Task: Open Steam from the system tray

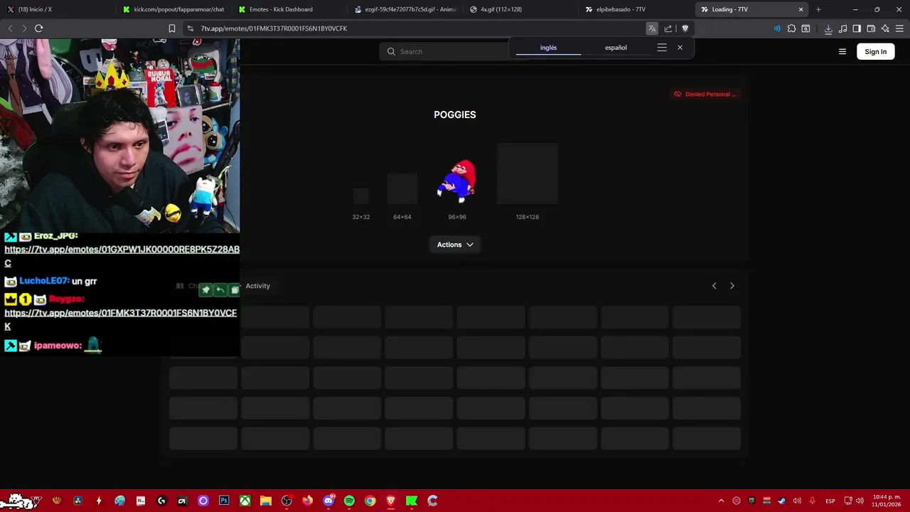Action: pyautogui.click(x=781, y=501)
